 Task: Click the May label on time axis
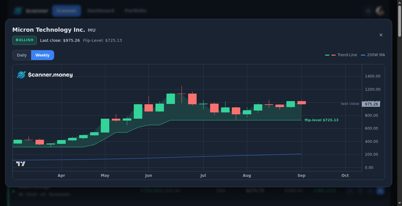105,176
